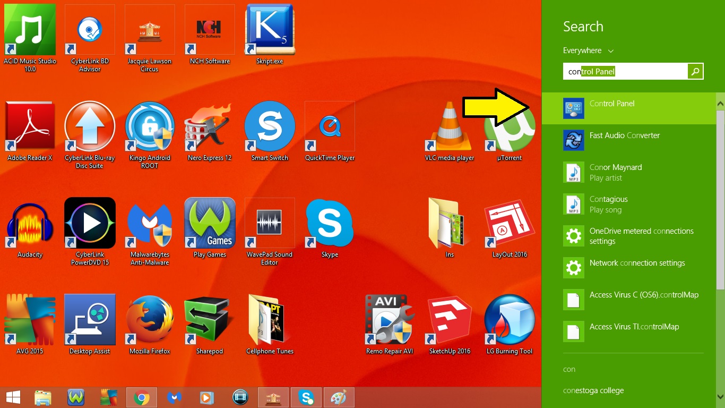The image size is (725, 408).
Task: Play artist Conor Maynard result
Action: coord(629,172)
